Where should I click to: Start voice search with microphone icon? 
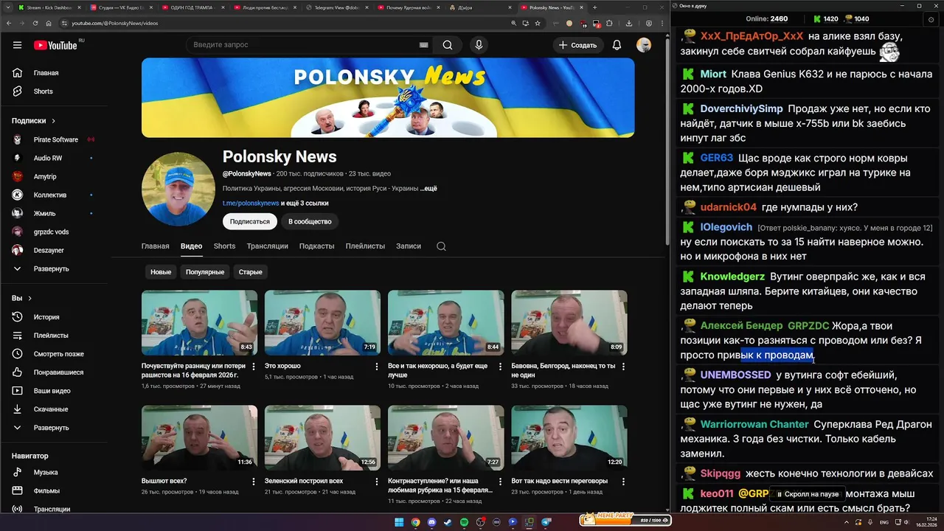[479, 45]
